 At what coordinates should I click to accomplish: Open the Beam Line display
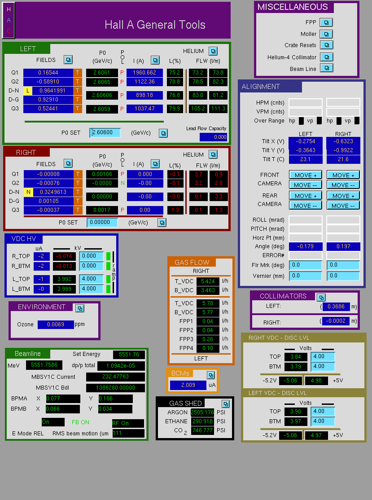pyautogui.click(x=326, y=68)
